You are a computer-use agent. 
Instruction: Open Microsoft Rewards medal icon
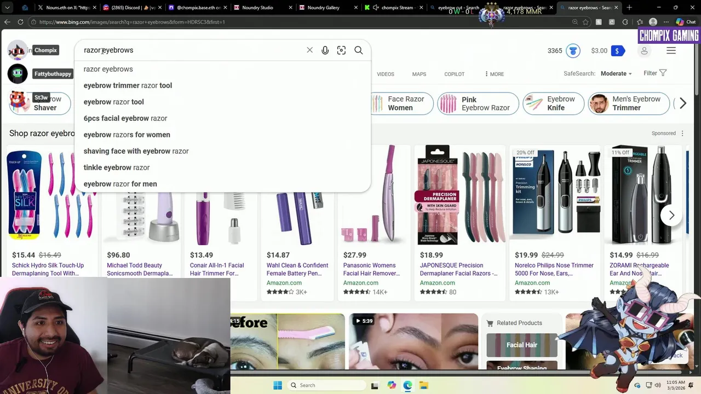coord(573,51)
